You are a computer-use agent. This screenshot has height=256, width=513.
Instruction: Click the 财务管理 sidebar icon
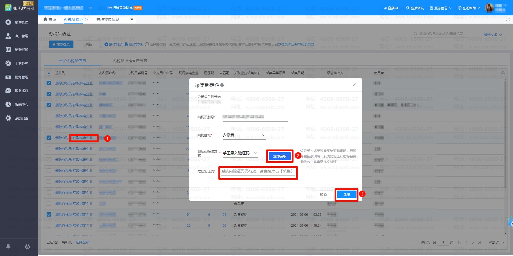(x=8, y=77)
